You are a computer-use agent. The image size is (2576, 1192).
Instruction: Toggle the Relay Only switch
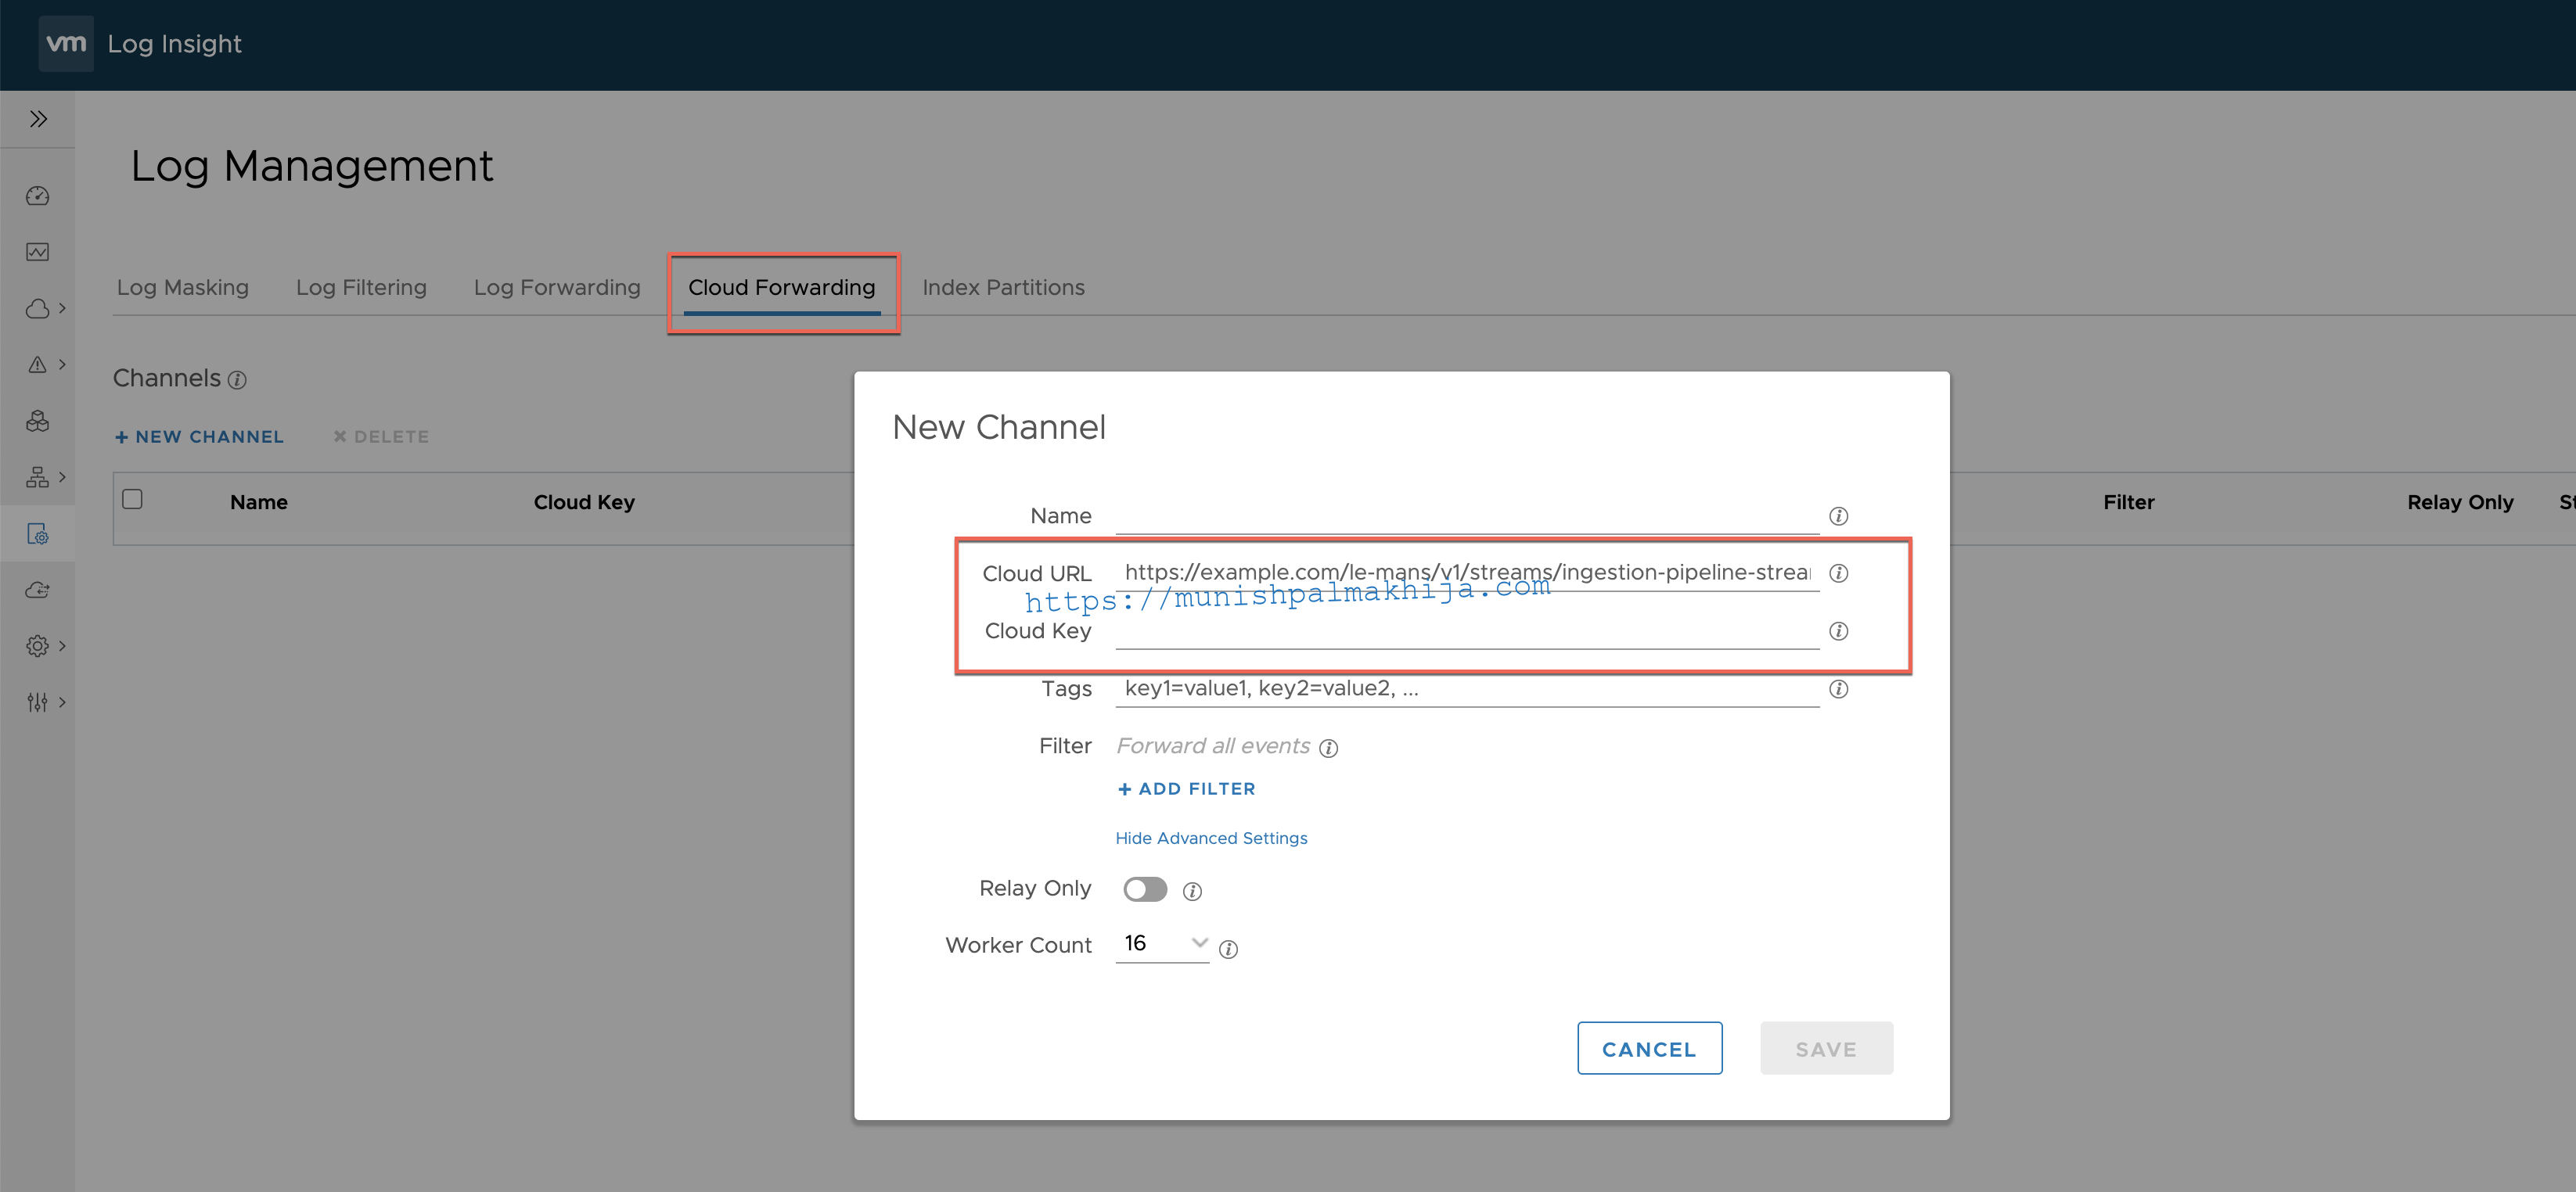1145,889
